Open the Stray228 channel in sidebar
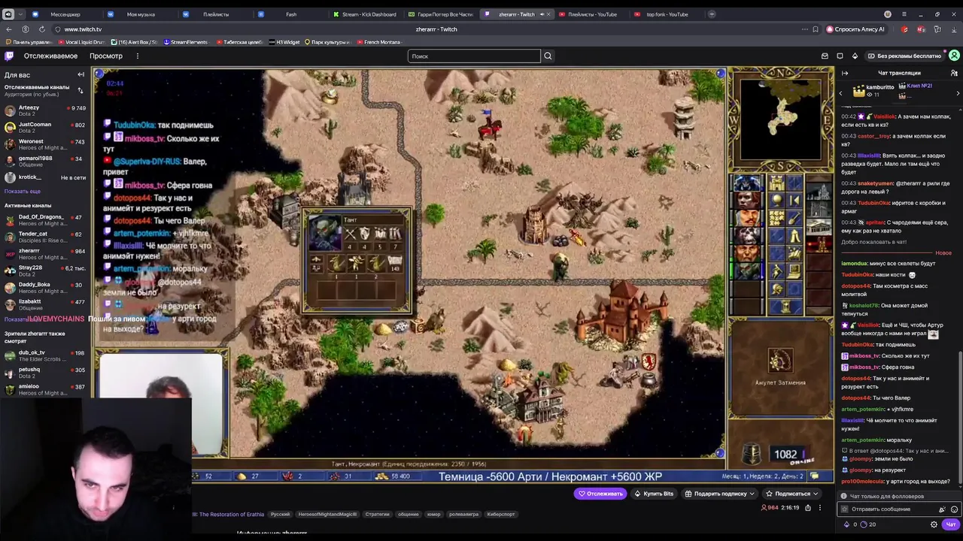963x541 pixels. coord(44,270)
